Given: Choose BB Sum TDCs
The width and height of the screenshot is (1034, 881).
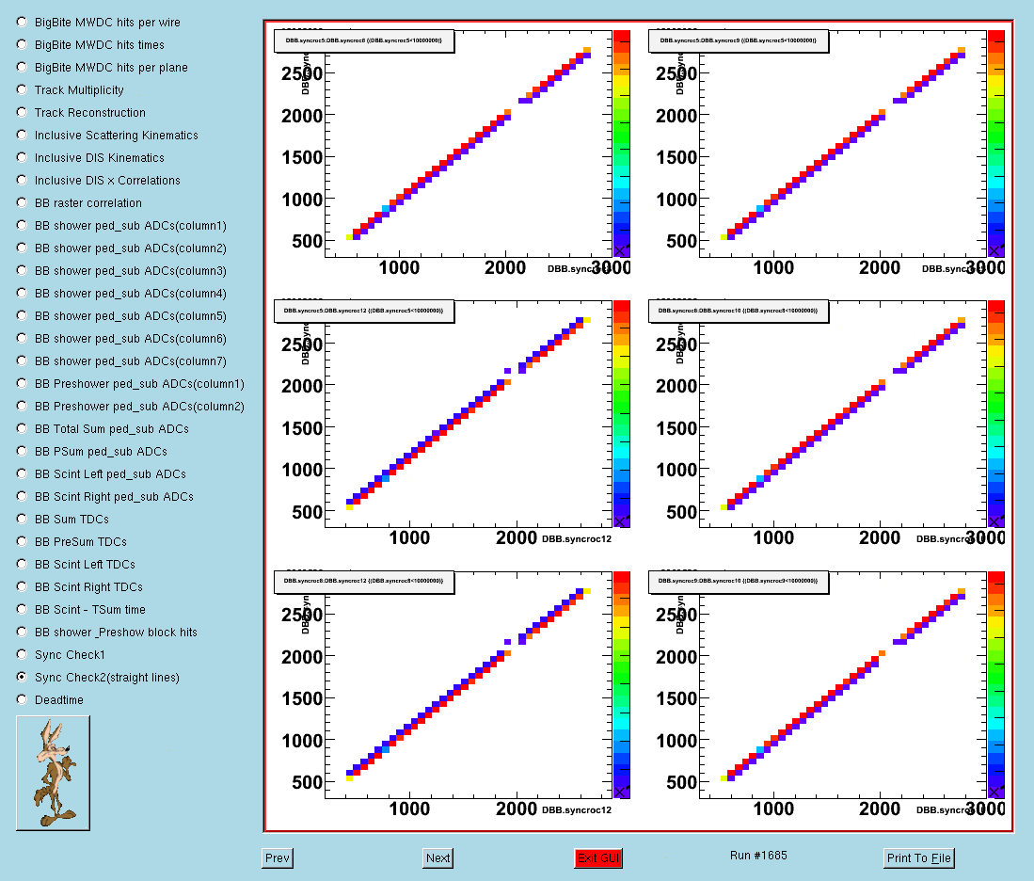Looking at the screenshot, I should coord(63,519).
